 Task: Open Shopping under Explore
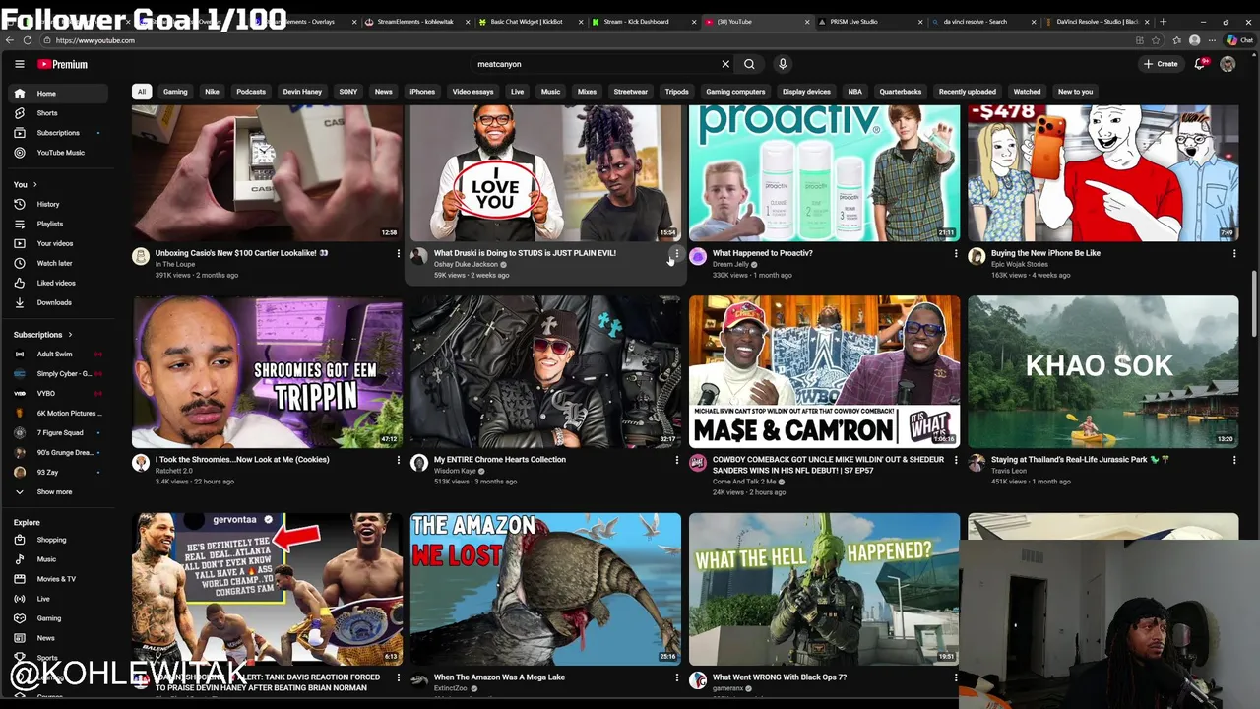[59, 540]
